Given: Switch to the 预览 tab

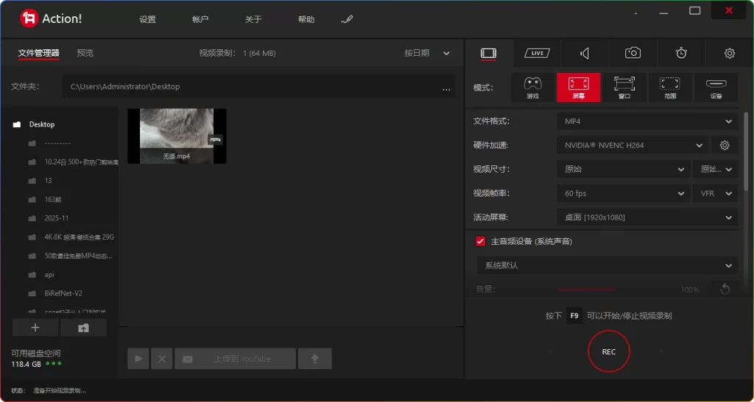Looking at the screenshot, I should pyautogui.click(x=85, y=53).
